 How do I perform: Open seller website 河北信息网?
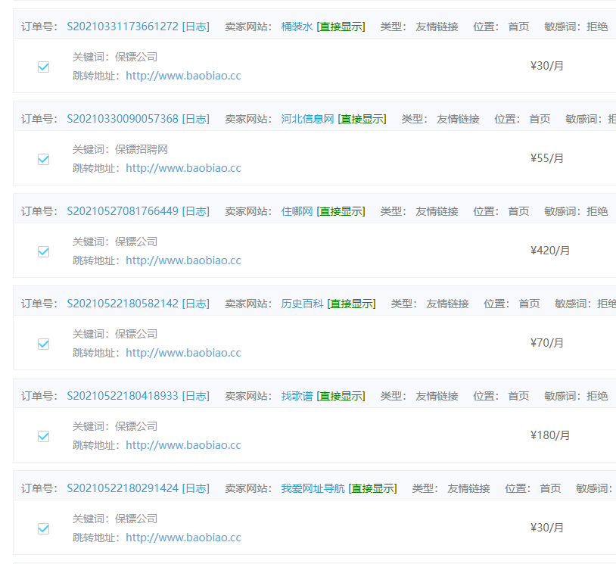[x=307, y=119]
